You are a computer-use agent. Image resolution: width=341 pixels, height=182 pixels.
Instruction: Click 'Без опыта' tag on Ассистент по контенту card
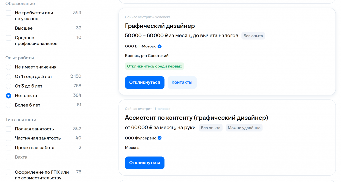coord(211,128)
